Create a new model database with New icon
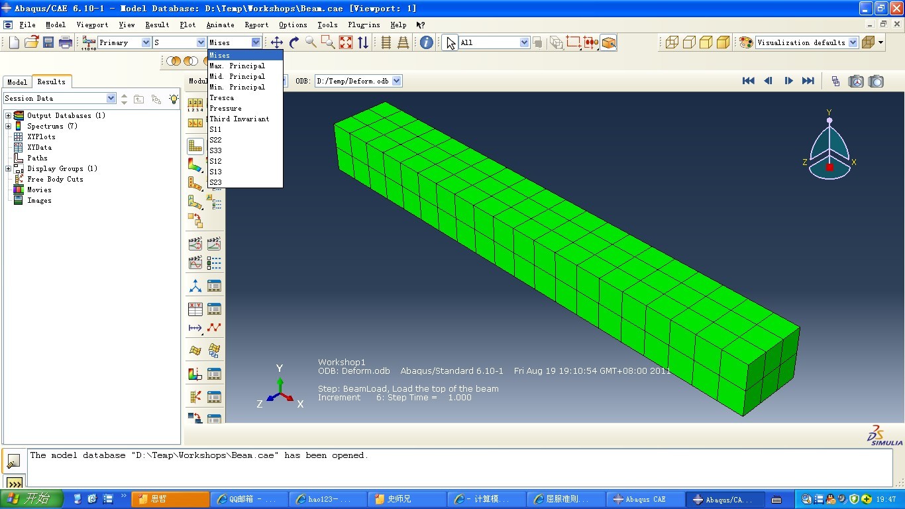The width and height of the screenshot is (905, 509). tap(15, 42)
